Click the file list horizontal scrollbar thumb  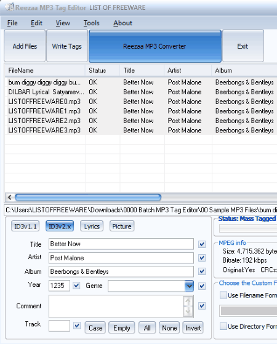click(88, 198)
